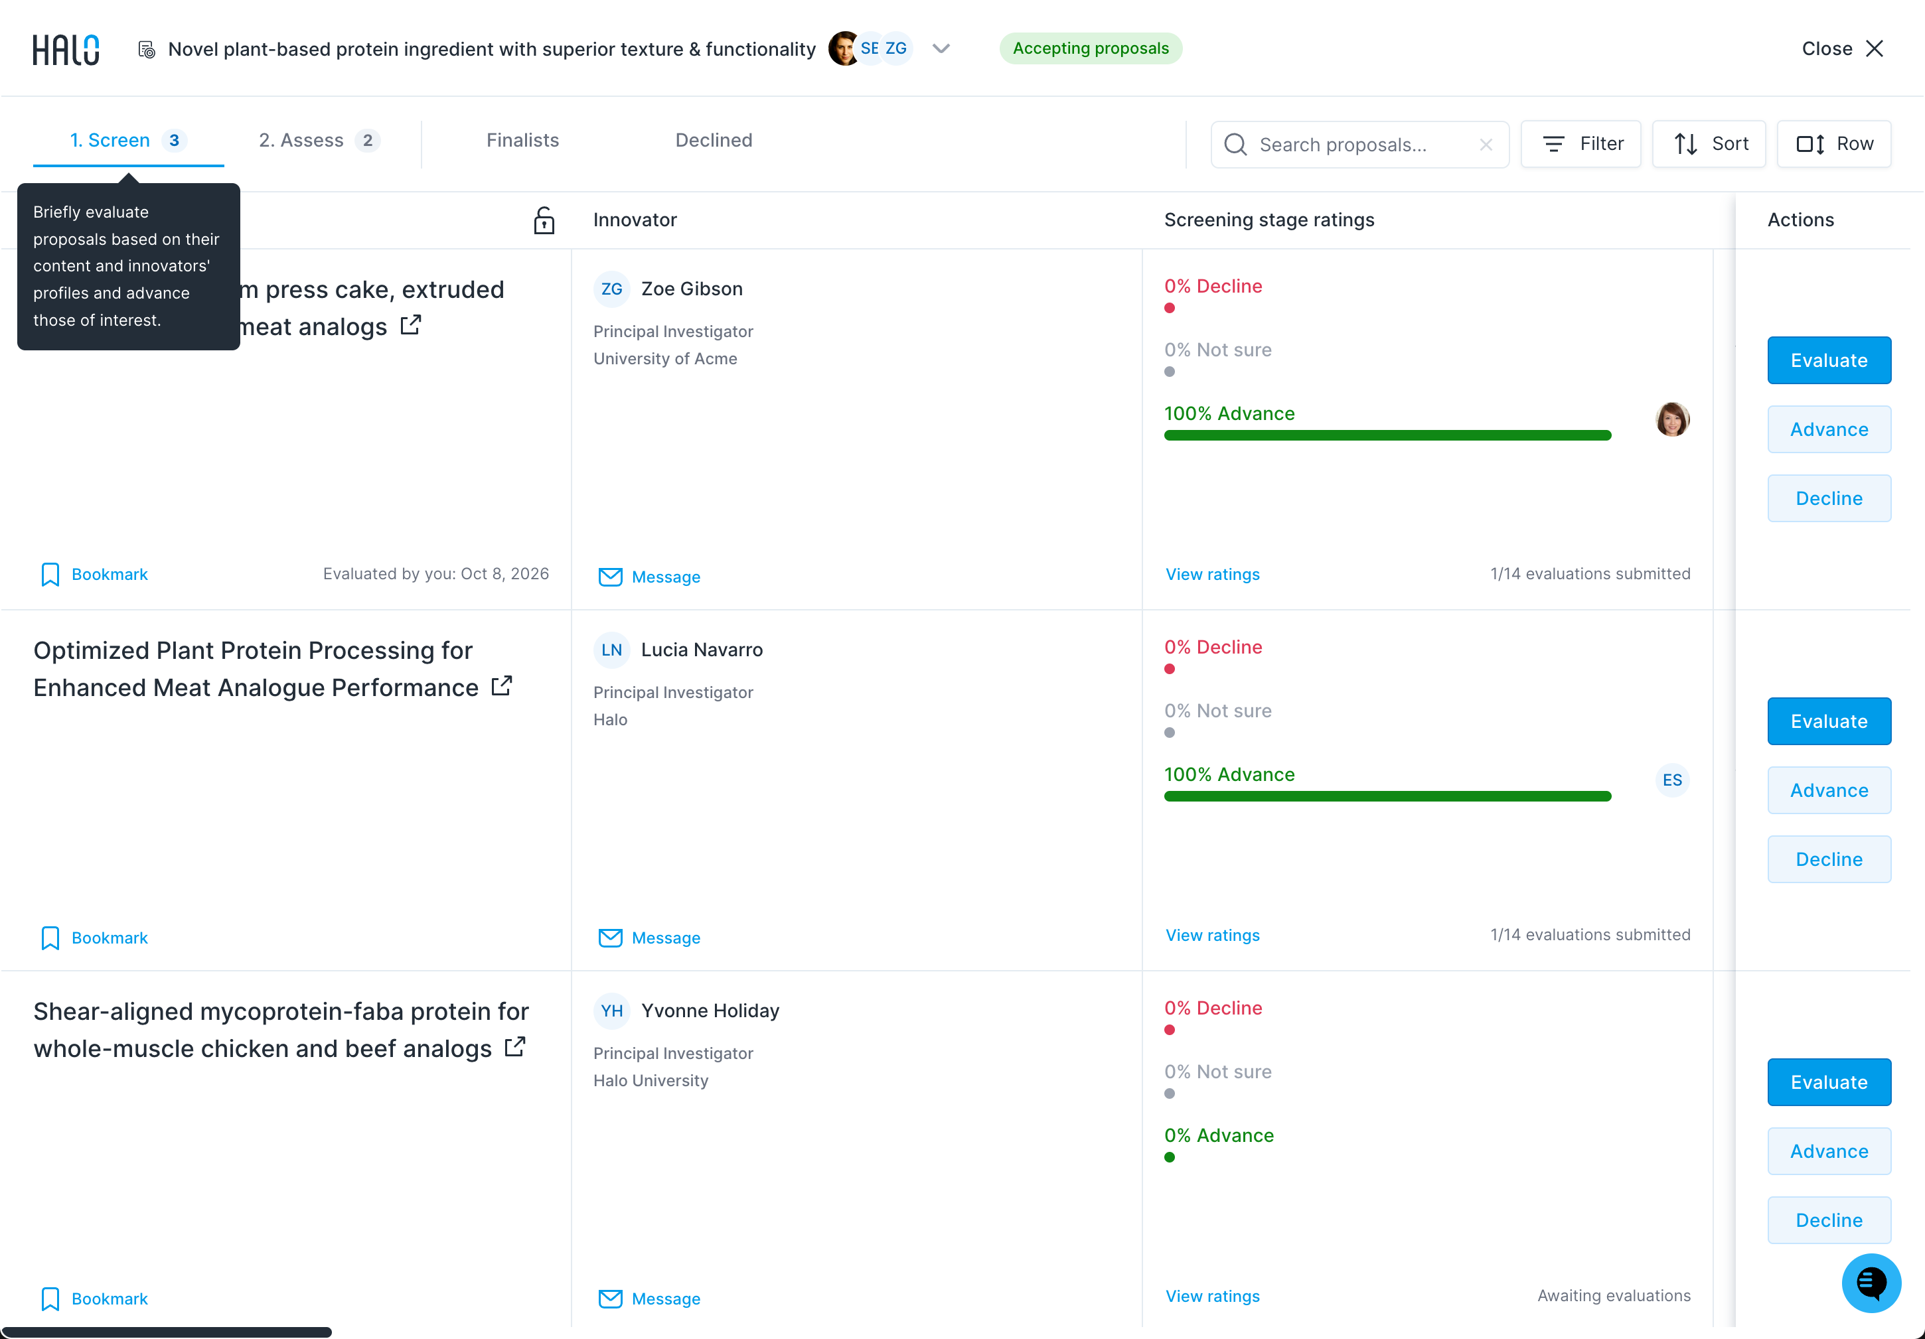Image resolution: width=1925 pixels, height=1339 pixels.
Task: Open the chat support widget
Action: 1871,1283
